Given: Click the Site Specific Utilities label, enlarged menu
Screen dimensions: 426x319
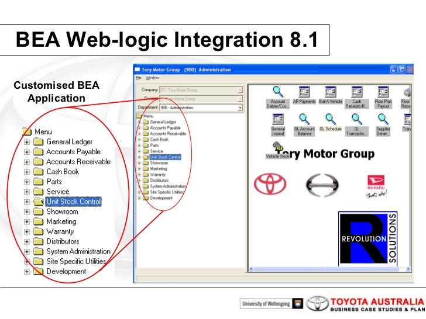Looking at the screenshot, I should coord(76,262).
